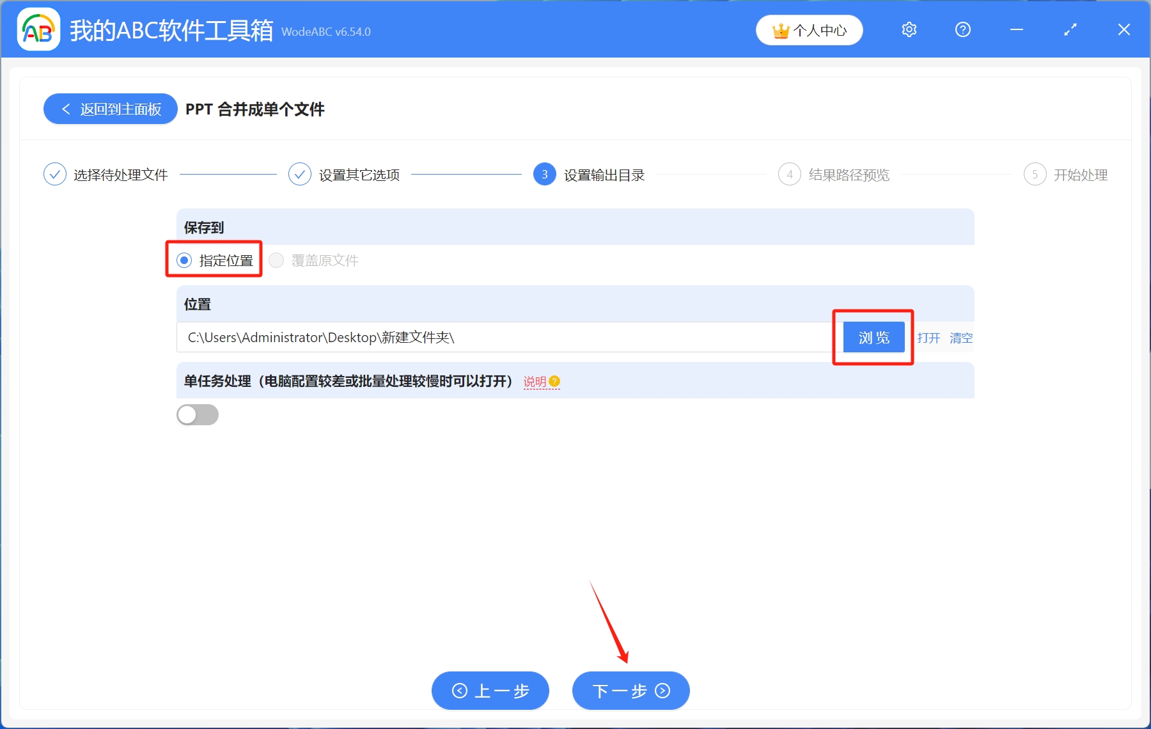Click the 浏览 button

click(x=873, y=337)
